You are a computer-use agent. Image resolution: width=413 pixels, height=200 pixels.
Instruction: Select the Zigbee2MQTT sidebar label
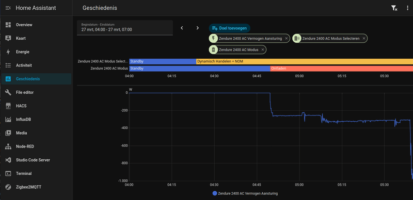(x=28, y=187)
